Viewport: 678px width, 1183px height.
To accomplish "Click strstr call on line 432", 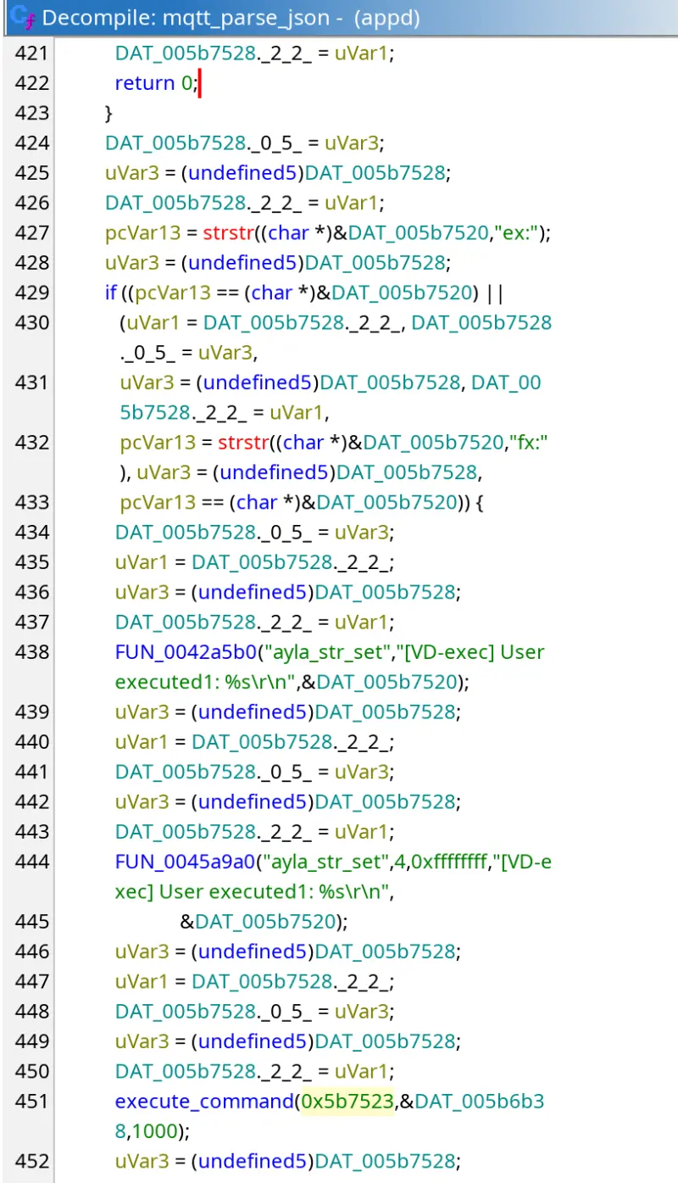I will coord(246,442).
